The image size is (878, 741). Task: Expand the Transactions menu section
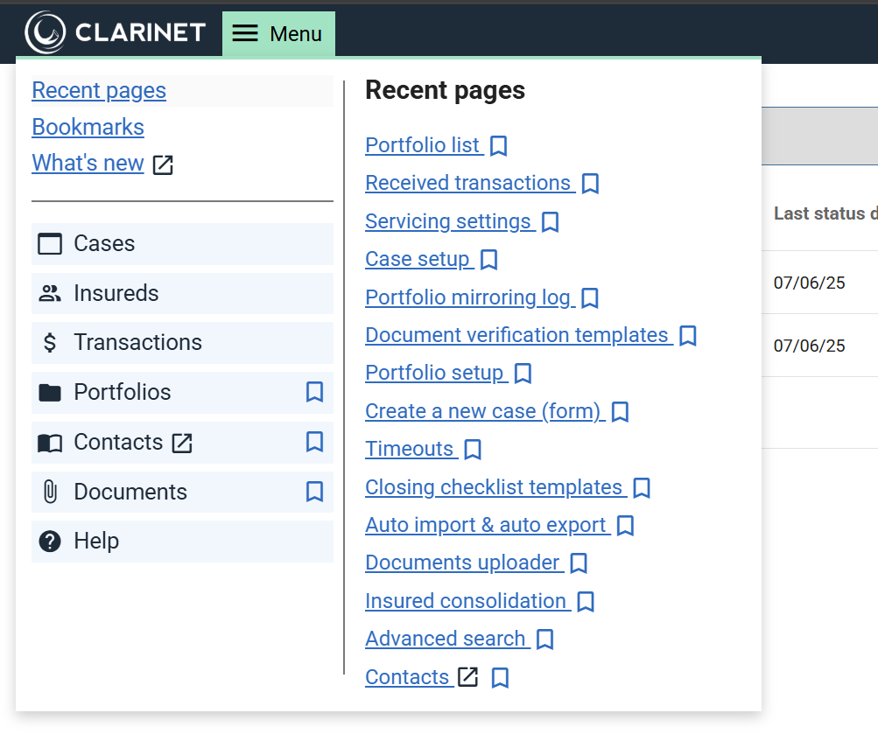tap(182, 342)
